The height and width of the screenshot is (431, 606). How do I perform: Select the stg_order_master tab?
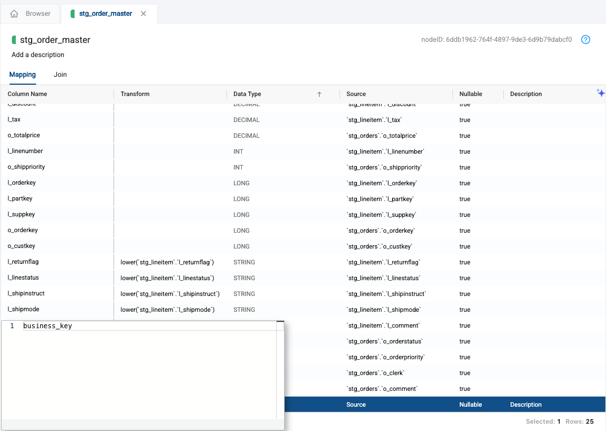pyautogui.click(x=106, y=14)
